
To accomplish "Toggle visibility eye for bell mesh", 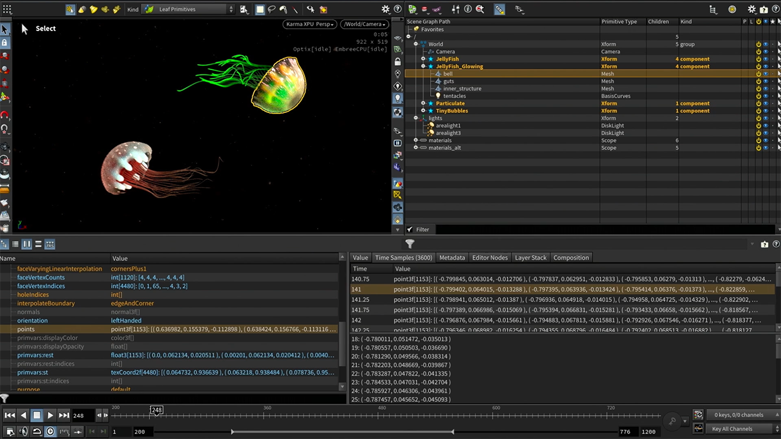I will pos(766,74).
